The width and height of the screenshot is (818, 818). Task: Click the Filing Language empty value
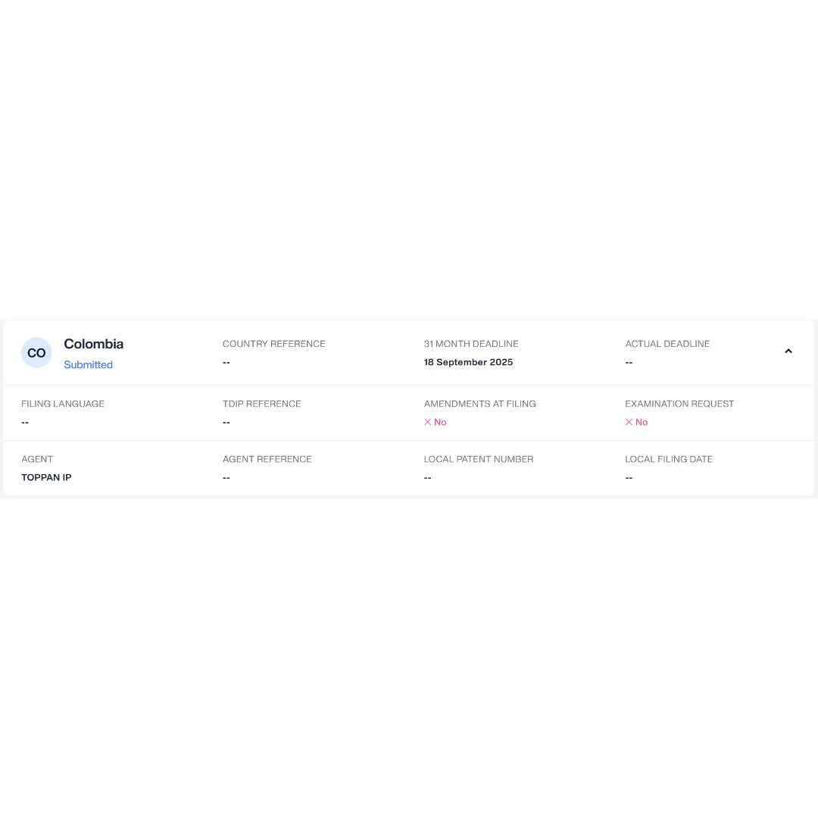click(x=25, y=422)
